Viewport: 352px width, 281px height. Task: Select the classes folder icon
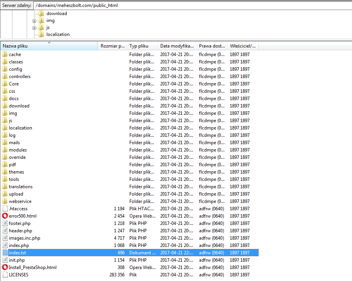5,61
